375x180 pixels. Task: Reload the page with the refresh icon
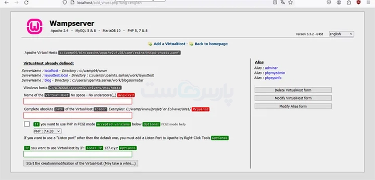click(26, 2)
